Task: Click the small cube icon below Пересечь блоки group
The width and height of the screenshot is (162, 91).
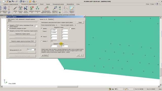Action: 9,12
